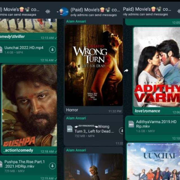Open the Uunchai poster in right chat
The image size is (180, 180).
click(x=154, y=161)
